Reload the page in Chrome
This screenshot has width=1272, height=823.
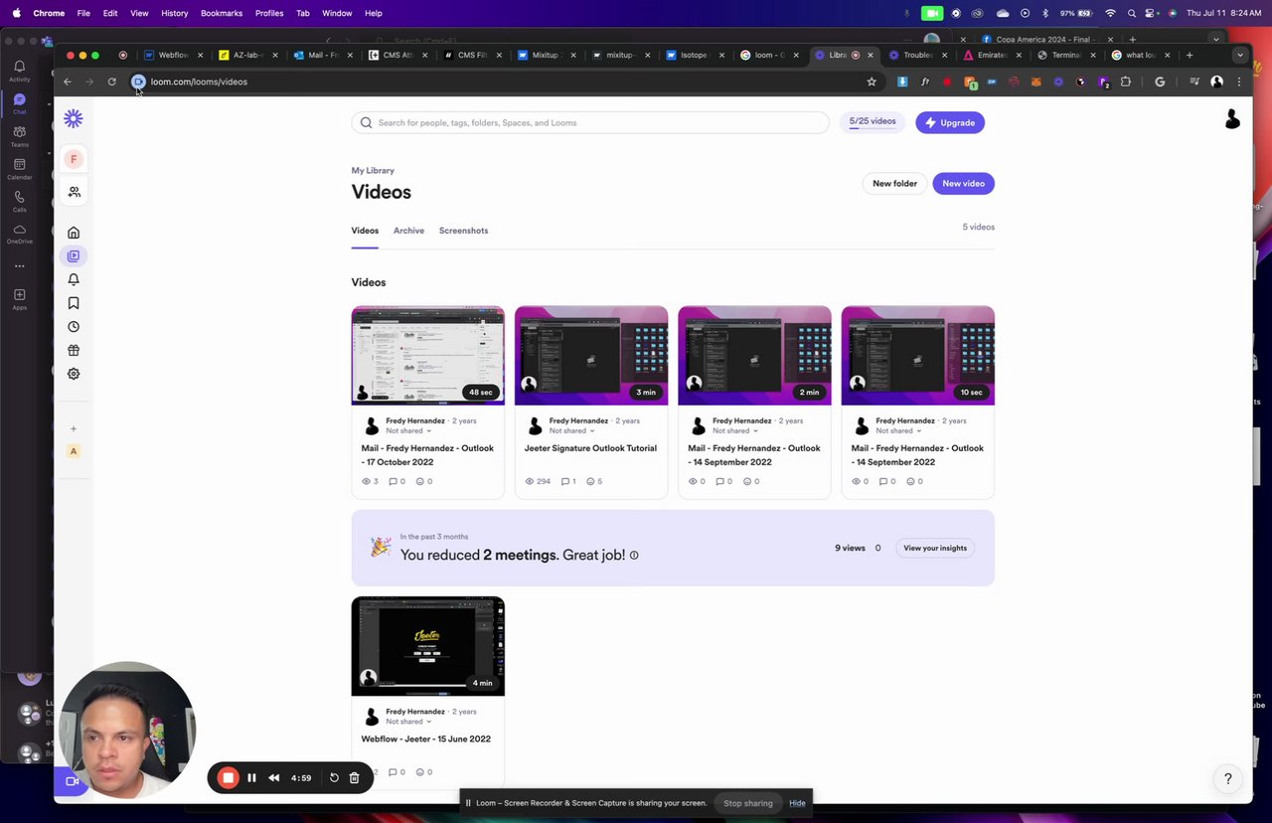coord(111,82)
